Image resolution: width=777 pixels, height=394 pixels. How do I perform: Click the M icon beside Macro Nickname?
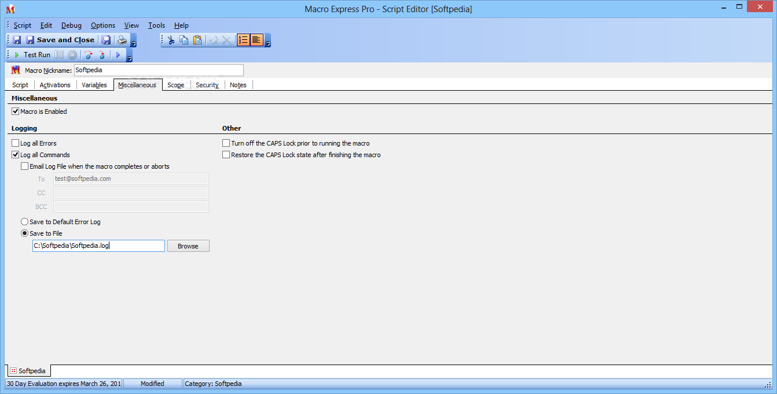[x=16, y=70]
